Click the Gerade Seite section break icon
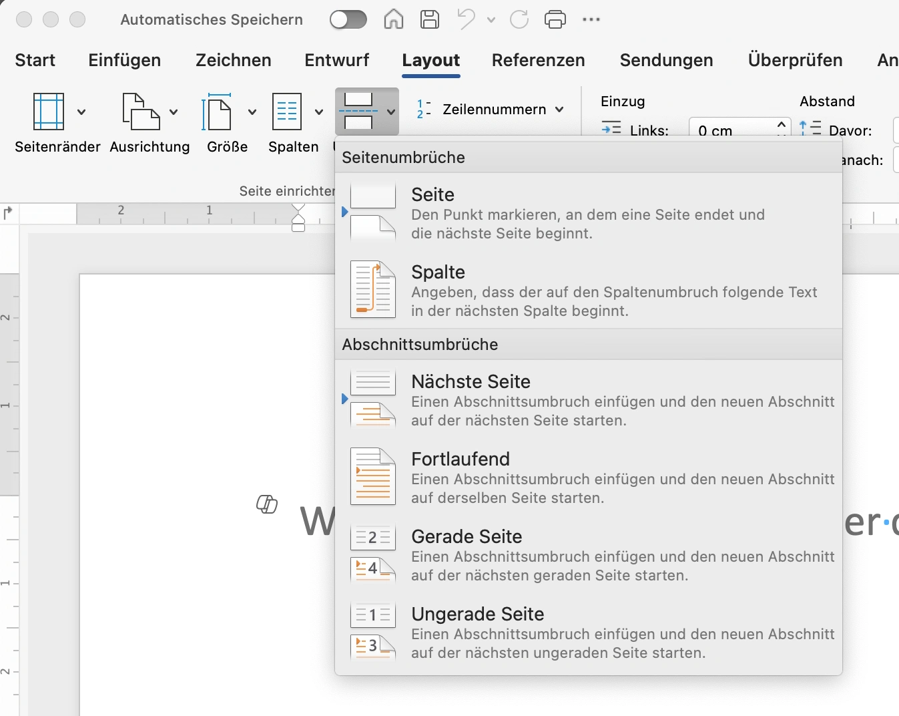This screenshot has height=716, width=899. (373, 554)
